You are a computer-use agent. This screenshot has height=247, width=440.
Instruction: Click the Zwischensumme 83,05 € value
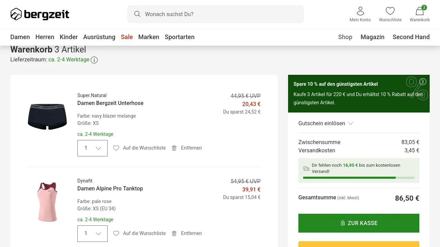410,142
